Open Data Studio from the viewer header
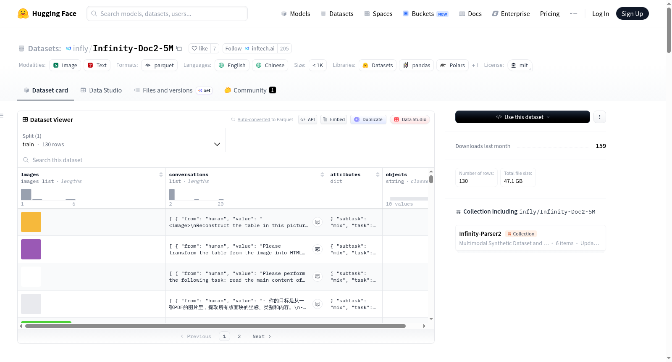672x362 pixels. (x=410, y=119)
